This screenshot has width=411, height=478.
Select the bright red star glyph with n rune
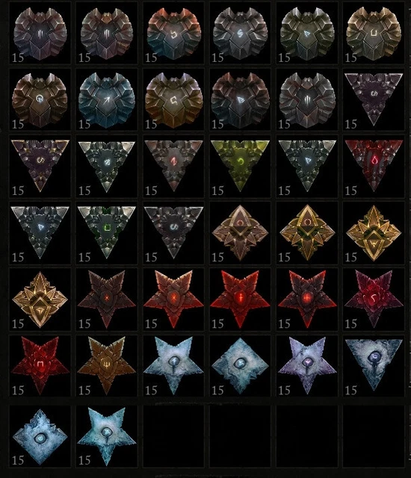click(40, 364)
